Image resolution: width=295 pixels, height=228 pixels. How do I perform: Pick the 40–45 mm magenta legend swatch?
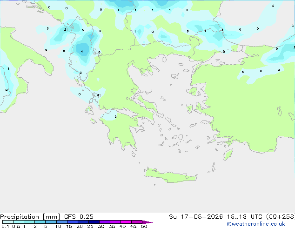coord(126,222)
